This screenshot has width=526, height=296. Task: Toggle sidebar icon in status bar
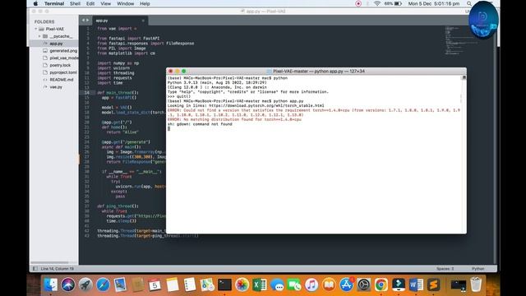35,269
